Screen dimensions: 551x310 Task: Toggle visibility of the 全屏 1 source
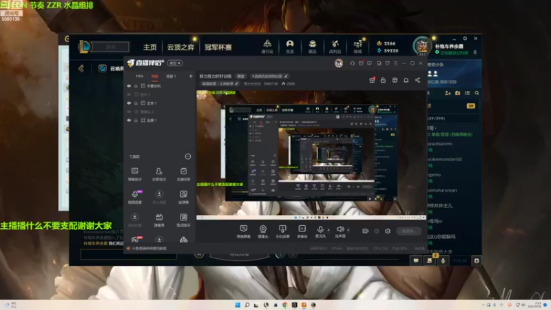pyautogui.click(x=129, y=120)
